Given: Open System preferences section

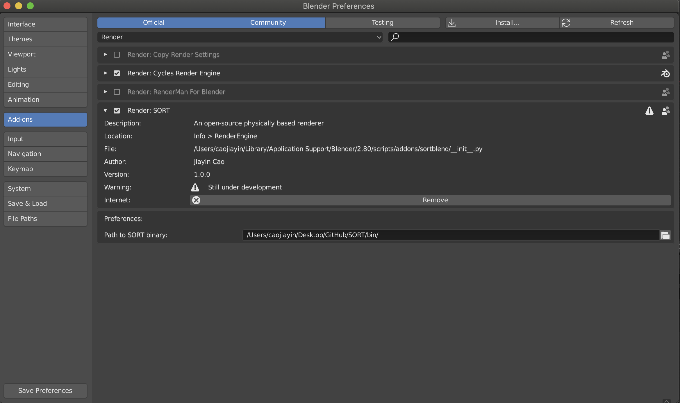Looking at the screenshot, I should pos(45,189).
